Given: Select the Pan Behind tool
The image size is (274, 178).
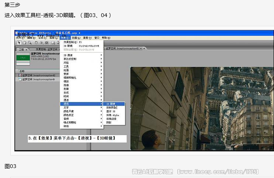Looking at the screenshot, I should [47, 43].
